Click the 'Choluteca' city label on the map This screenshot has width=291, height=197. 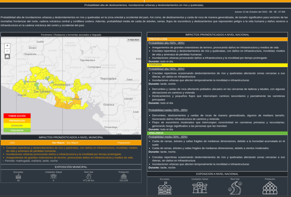[x=109, y=105]
